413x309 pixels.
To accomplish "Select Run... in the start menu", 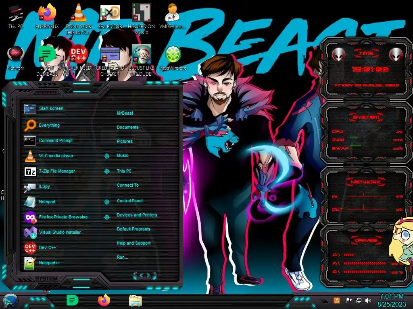I will tap(122, 257).
